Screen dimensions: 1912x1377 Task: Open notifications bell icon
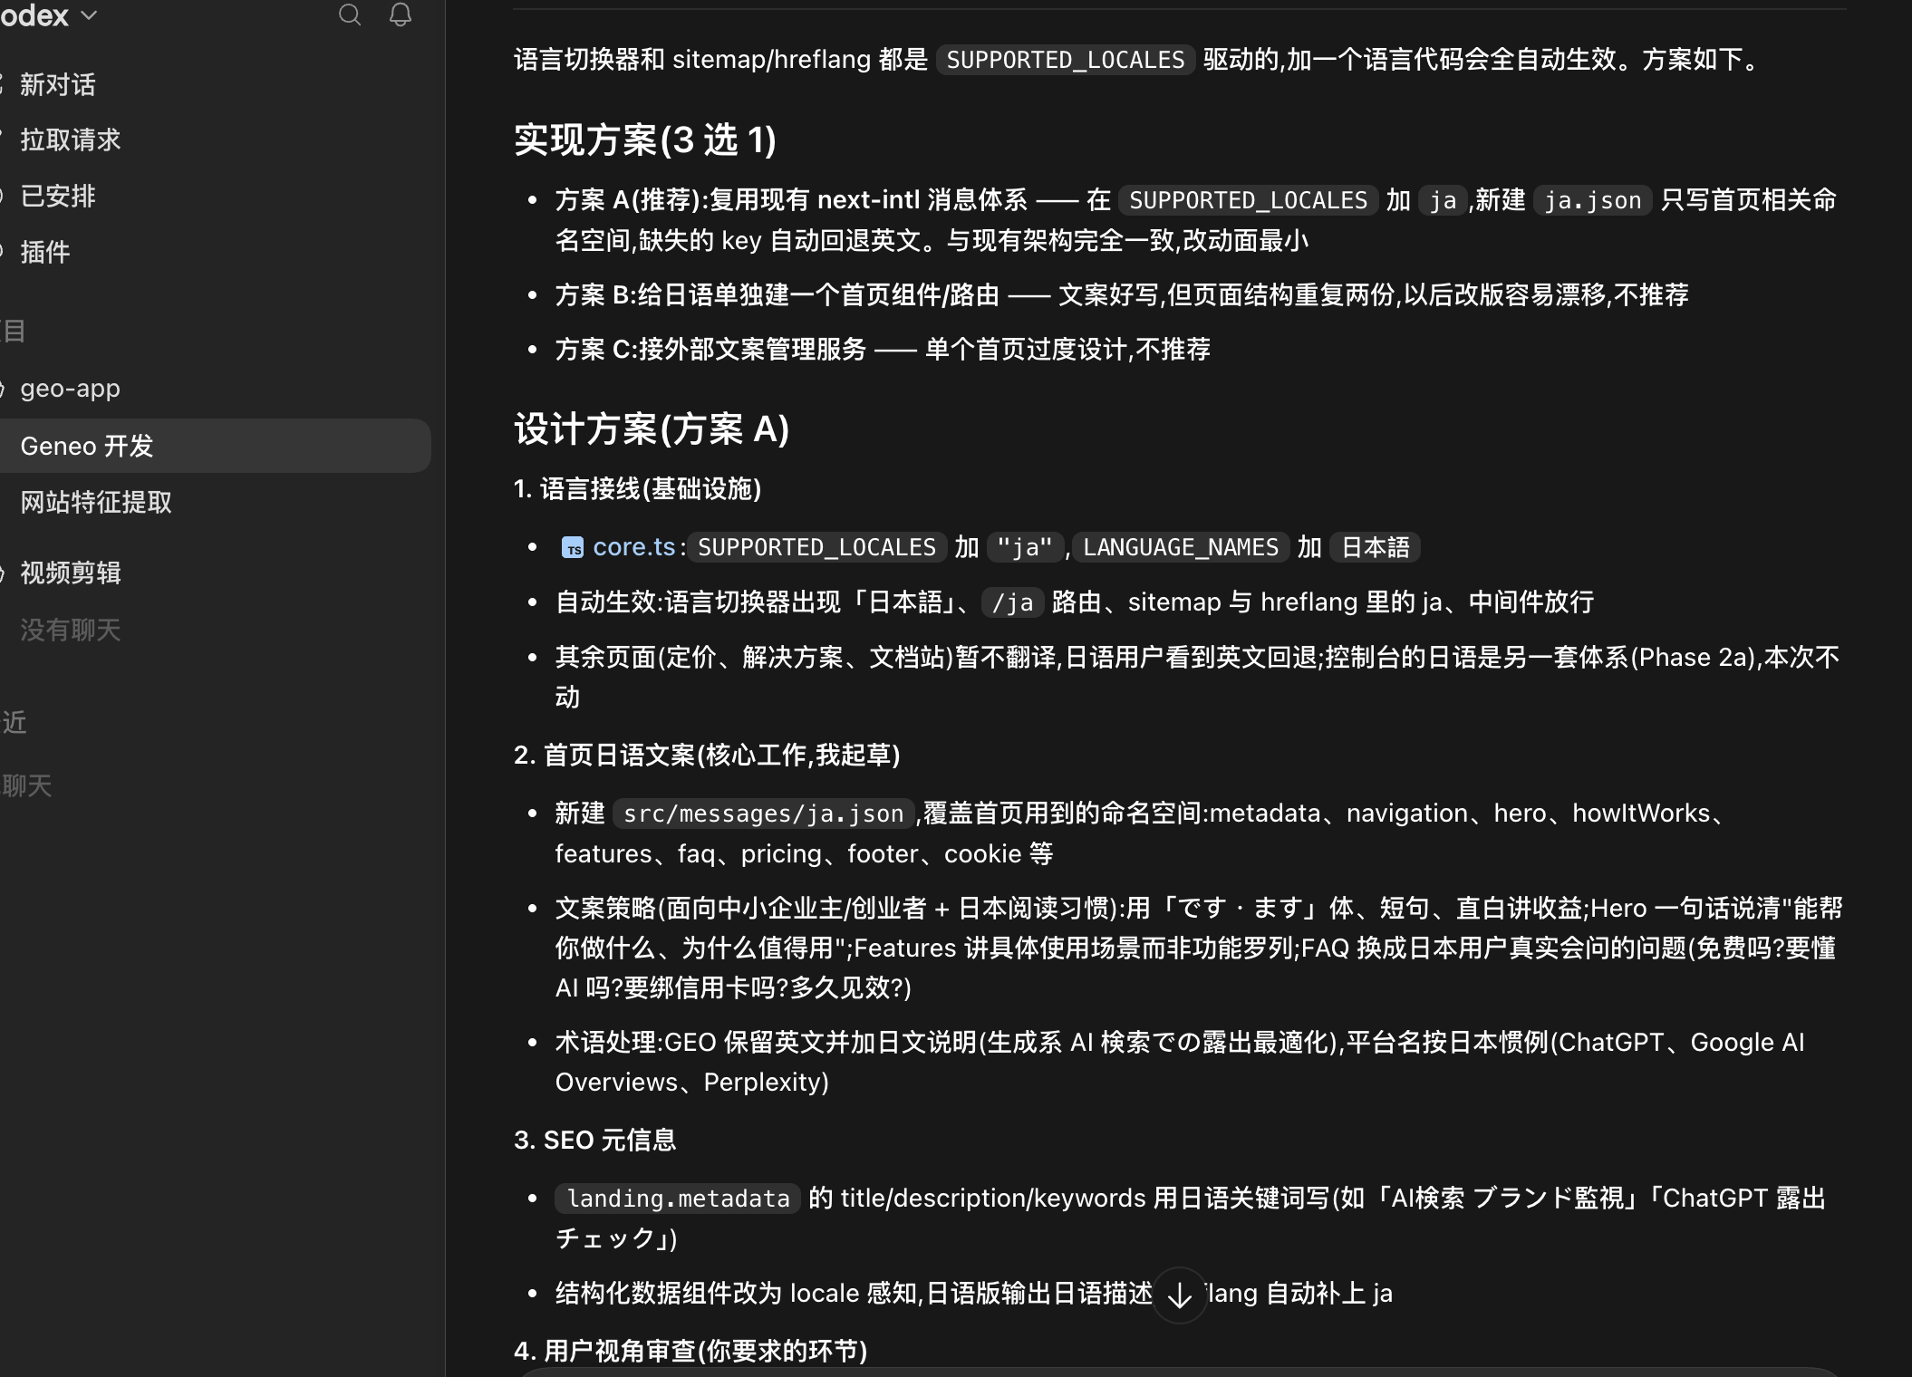[x=401, y=14]
